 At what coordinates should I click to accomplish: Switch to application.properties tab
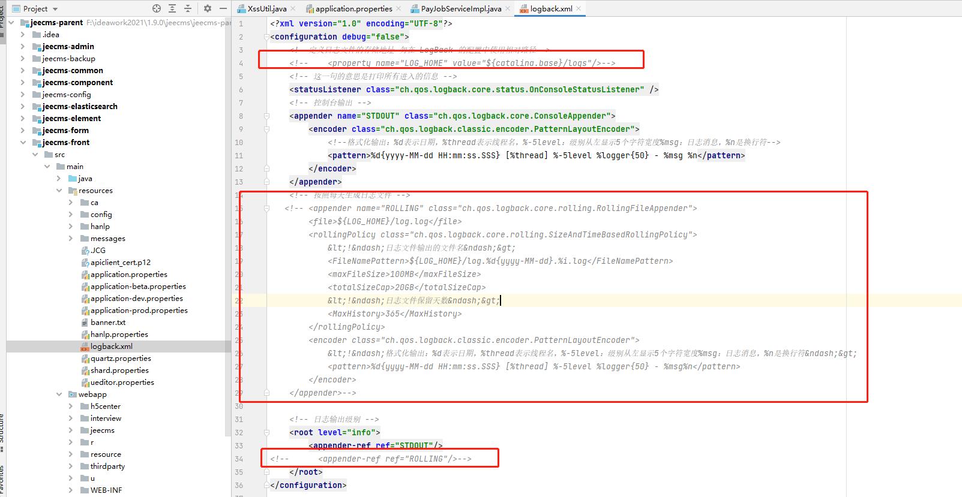tap(353, 9)
